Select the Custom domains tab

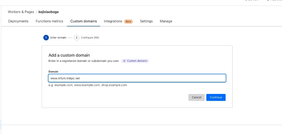[83, 21]
